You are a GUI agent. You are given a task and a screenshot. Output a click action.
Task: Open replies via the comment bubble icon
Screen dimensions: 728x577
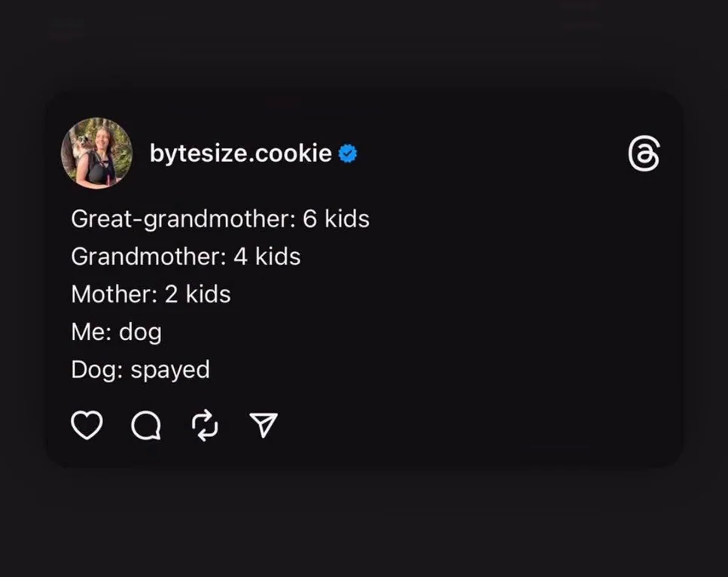(145, 427)
